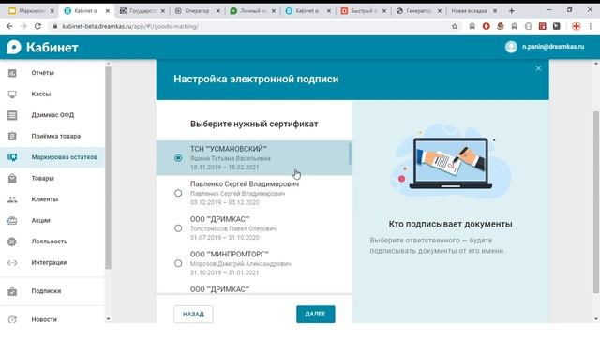The image size is (600, 337).
Task: Click the page vertical scrollbar
Action: tap(596, 202)
